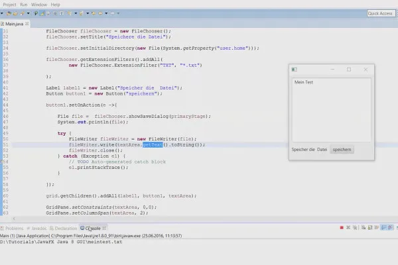Click the text area containing Mein Test
This screenshot has width=398, height=265.
pyautogui.click(x=331, y=110)
